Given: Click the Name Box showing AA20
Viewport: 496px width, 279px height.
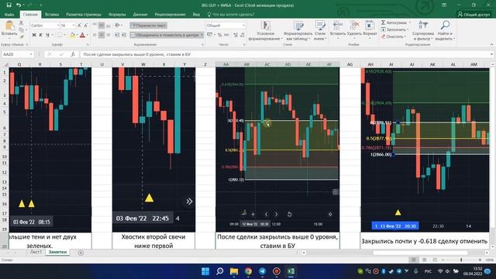Looking at the screenshot, I should [17, 54].
